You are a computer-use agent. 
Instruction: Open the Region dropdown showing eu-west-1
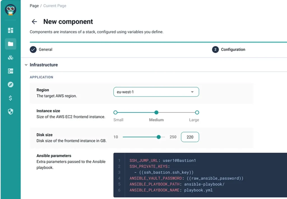point(156,92)
